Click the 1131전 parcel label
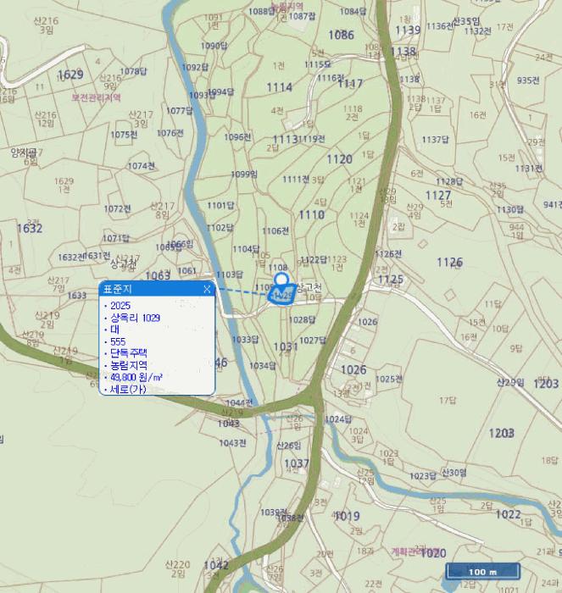This screenshot has height=593, width=562. pos(529,169)
